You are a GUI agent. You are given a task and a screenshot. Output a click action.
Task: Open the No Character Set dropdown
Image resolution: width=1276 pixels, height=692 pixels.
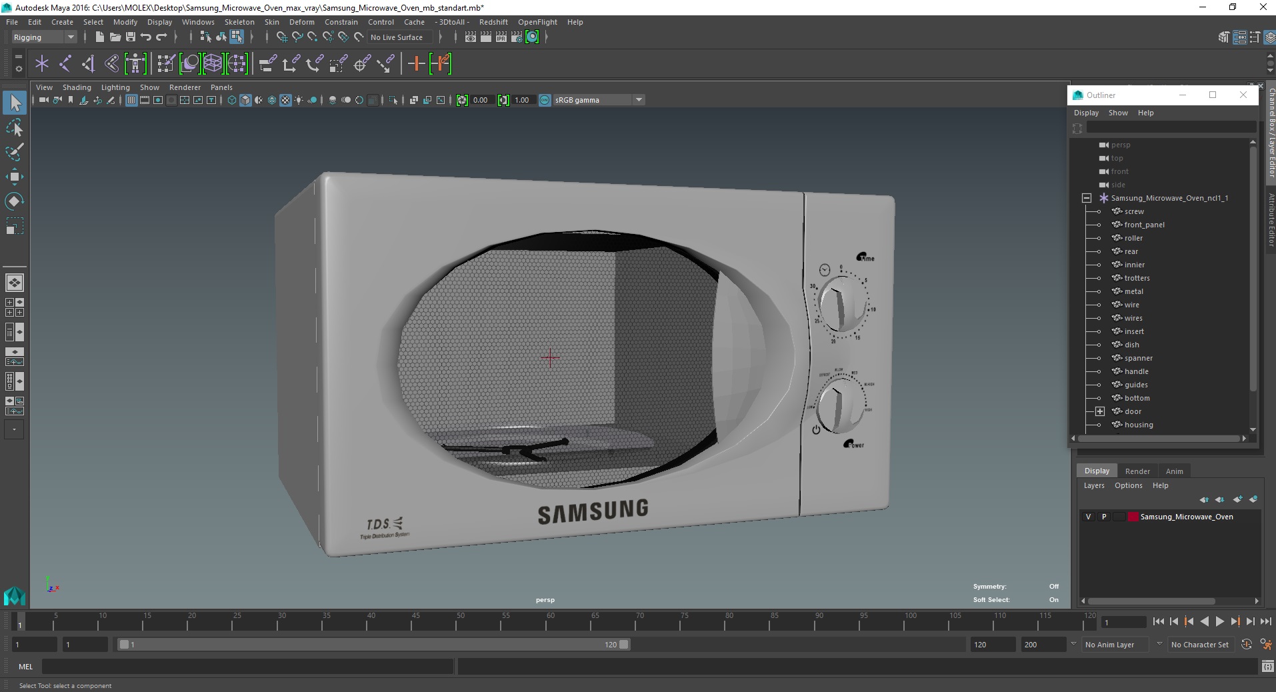tap(1200, 645)
